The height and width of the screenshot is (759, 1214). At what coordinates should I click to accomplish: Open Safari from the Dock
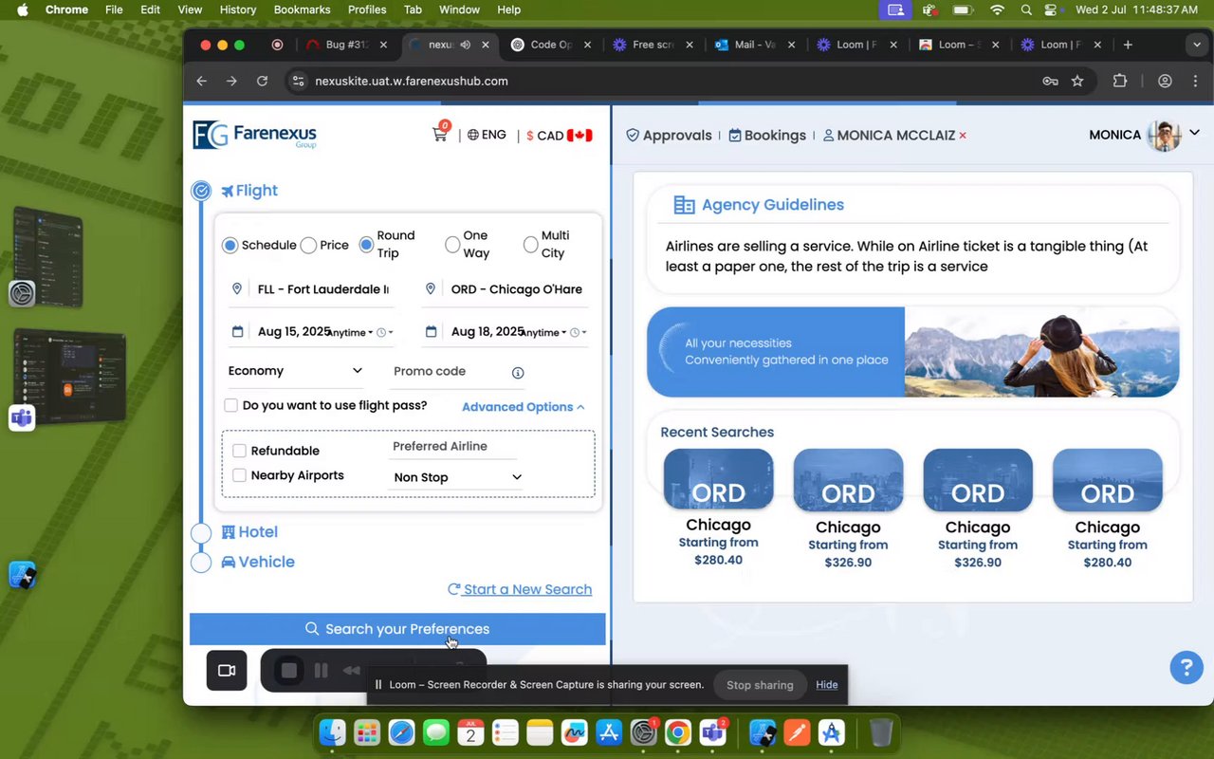[x=401, y=732]
